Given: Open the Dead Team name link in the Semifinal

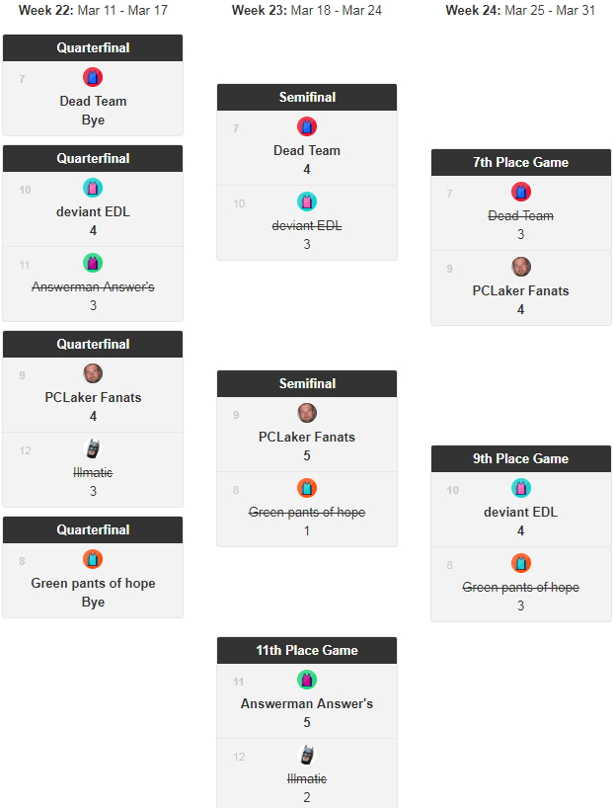Looking at the screenshot, I should [307, 150].
